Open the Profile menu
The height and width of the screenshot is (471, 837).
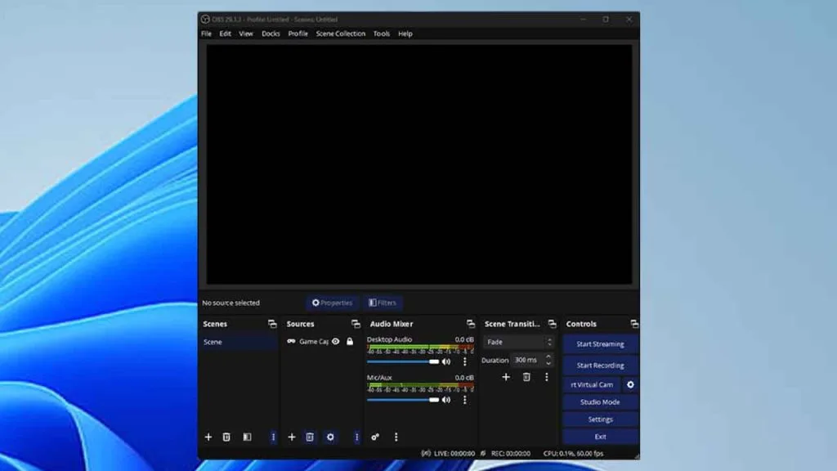tap(298, 34)
